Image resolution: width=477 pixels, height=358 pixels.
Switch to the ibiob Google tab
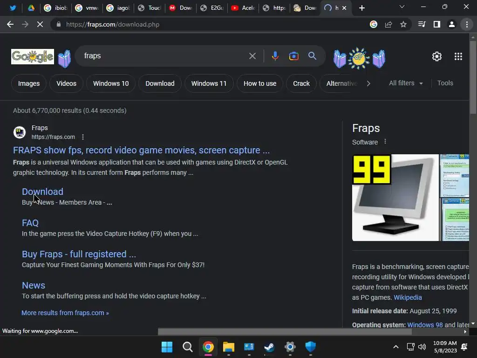pyautogui.click(x=55, y=8)
